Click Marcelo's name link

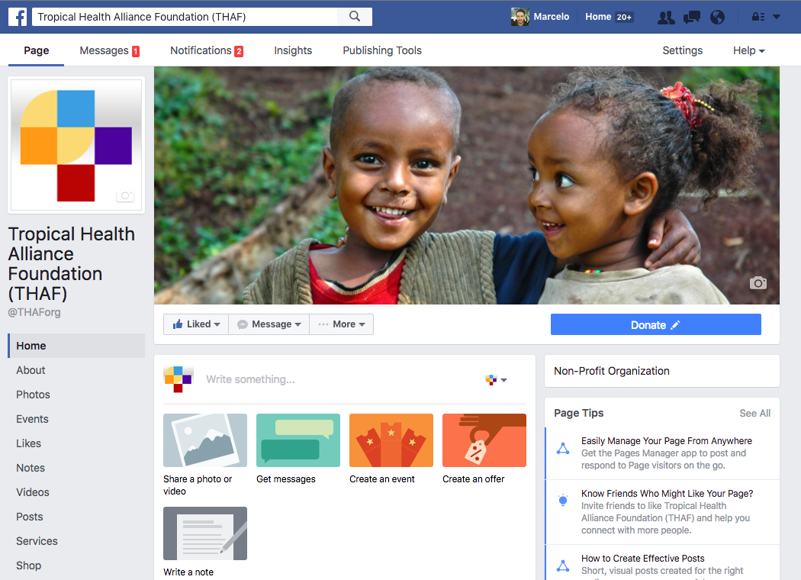coord(552,17)
